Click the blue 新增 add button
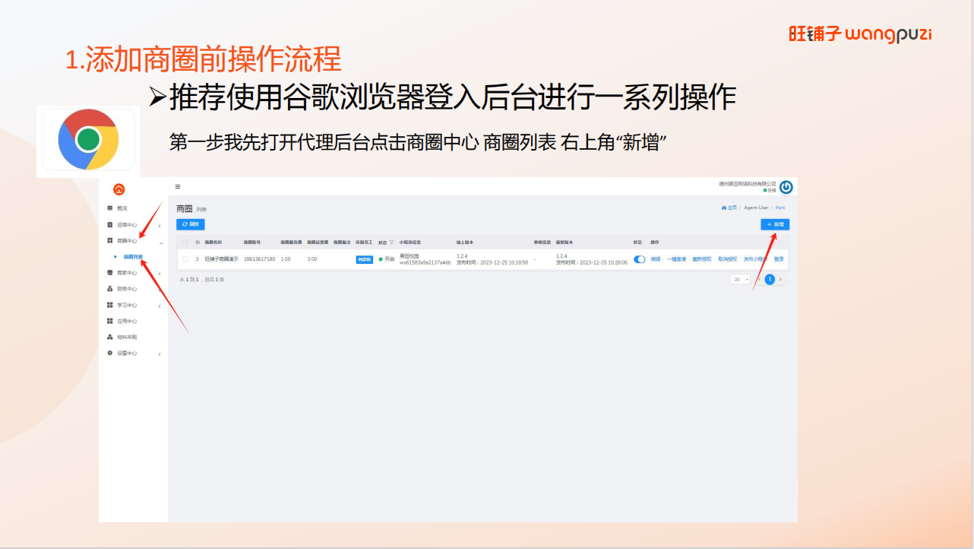 click(775, 224)
